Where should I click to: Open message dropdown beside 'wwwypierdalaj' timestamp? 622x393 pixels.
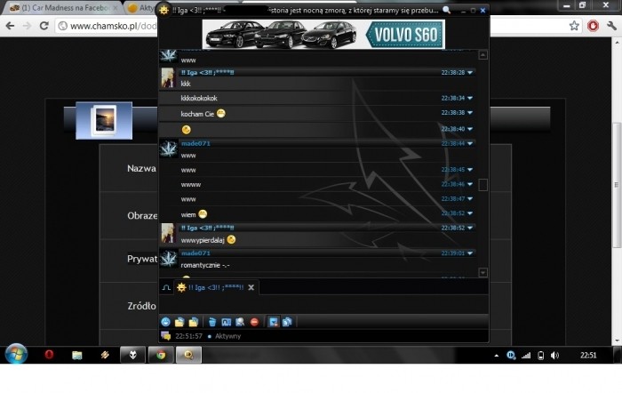tap(470, 228)
